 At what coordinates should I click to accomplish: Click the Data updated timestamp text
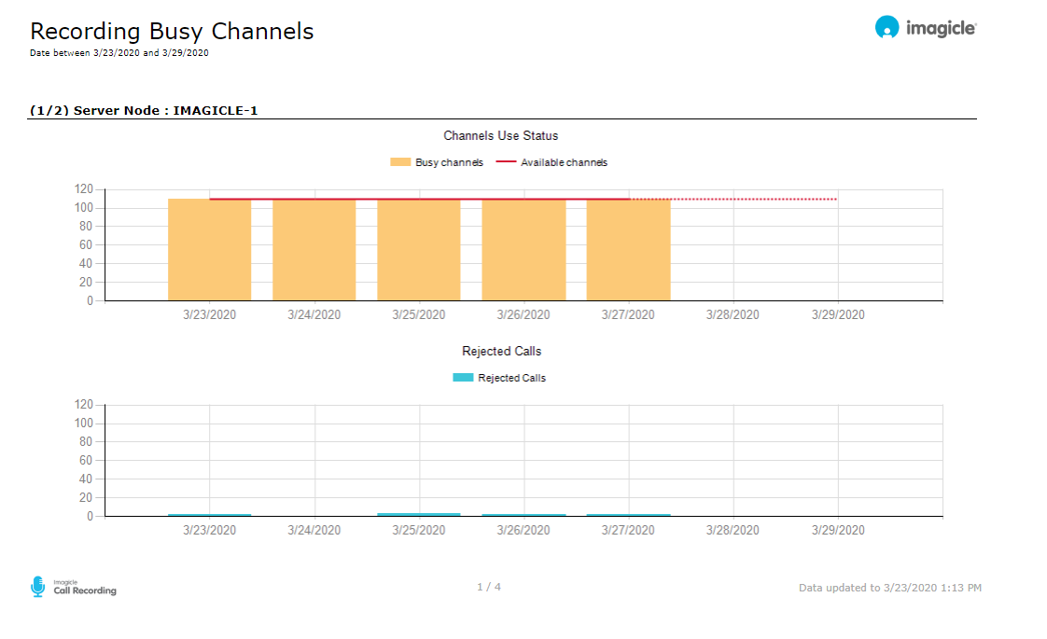[889, 588]
